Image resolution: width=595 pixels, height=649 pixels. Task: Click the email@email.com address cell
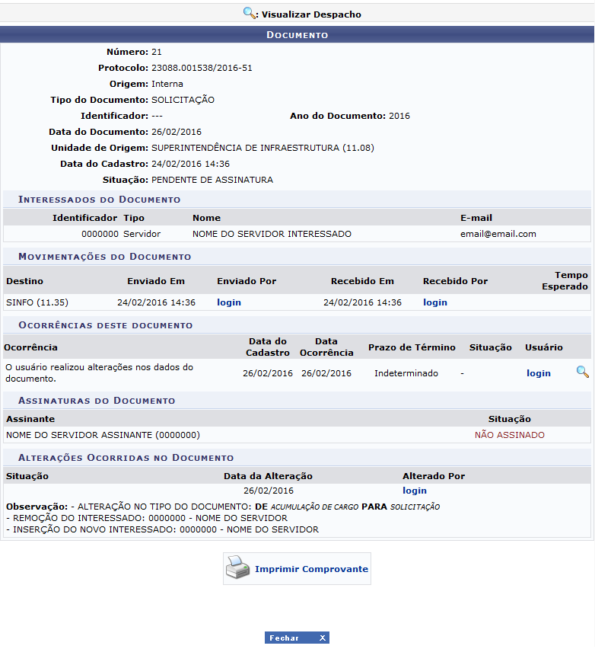(498, 234)
